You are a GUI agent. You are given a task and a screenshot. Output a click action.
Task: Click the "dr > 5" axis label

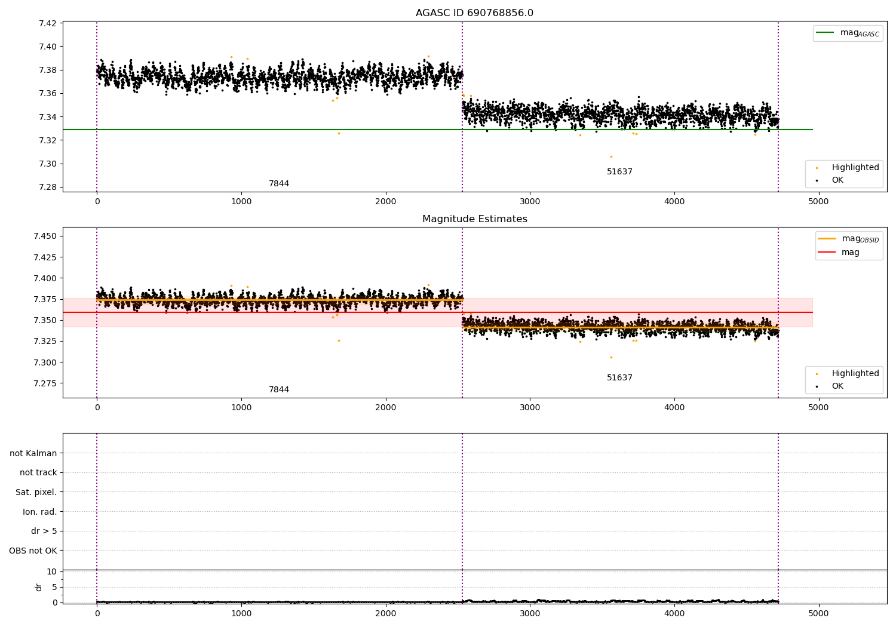(x=44, y=531)
